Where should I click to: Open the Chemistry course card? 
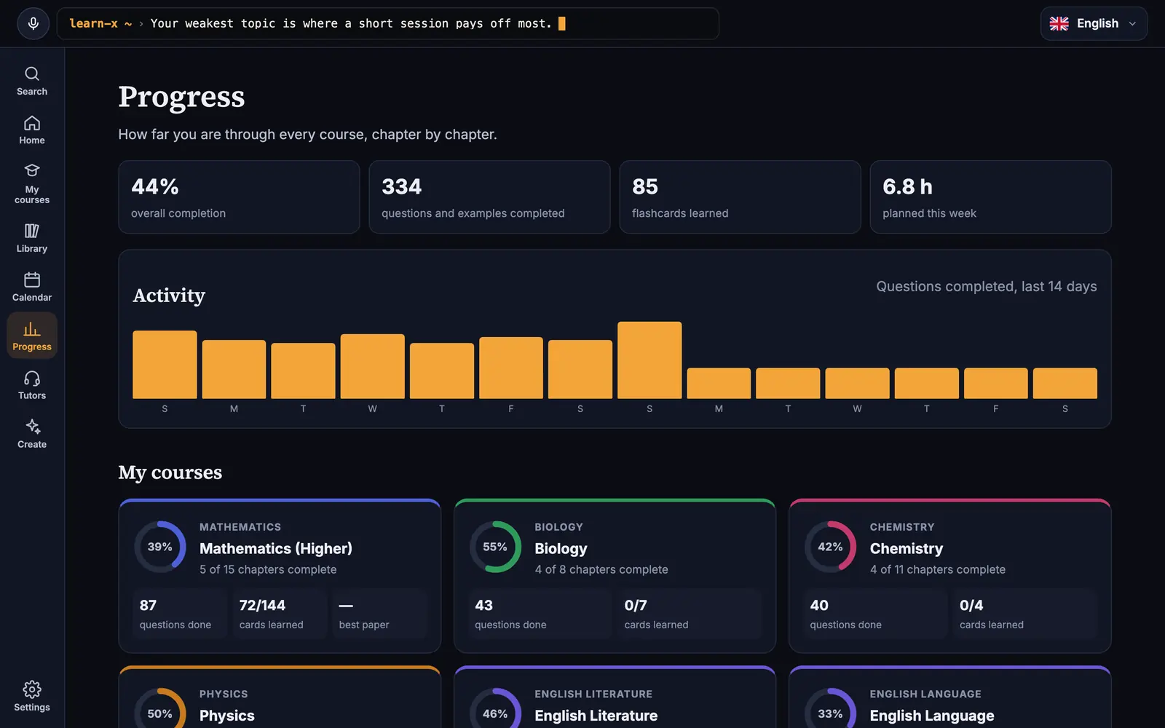tap(950, 576)
